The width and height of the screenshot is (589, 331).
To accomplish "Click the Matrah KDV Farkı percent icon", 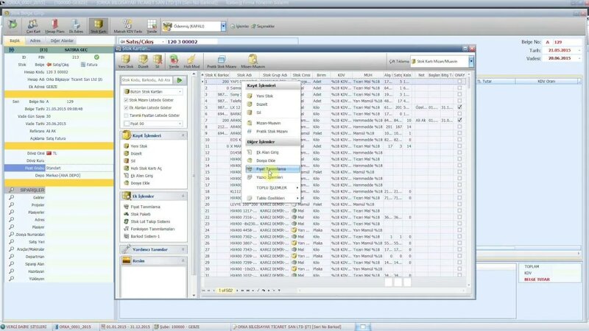I will point(127,24).
